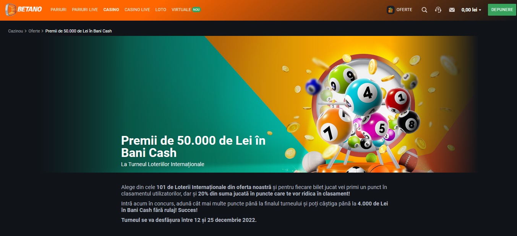517x236 pixels.
Task: Open the help headset icon
Action: click(x=438, y=10)
